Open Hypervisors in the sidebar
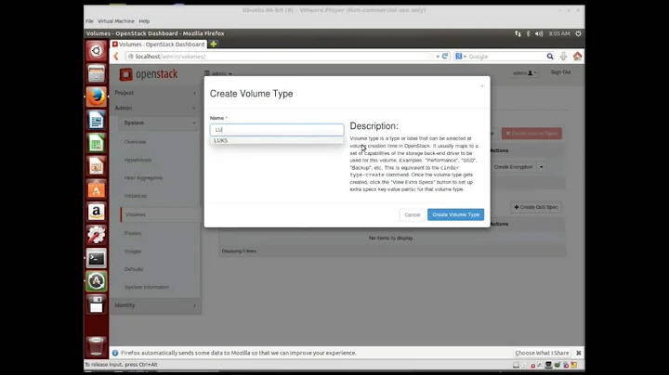Image resolution: width=669 pixels, height=375 pixels. click(x=138, y=160)
